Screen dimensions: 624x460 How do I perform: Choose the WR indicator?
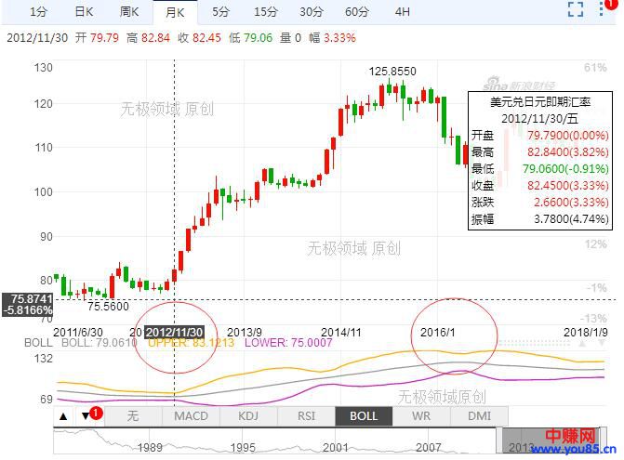tap(420, 415)
